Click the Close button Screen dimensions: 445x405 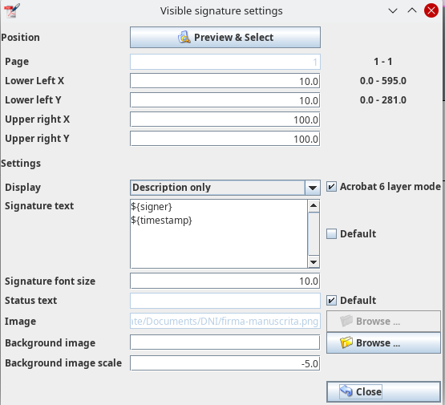pos(383,391)
